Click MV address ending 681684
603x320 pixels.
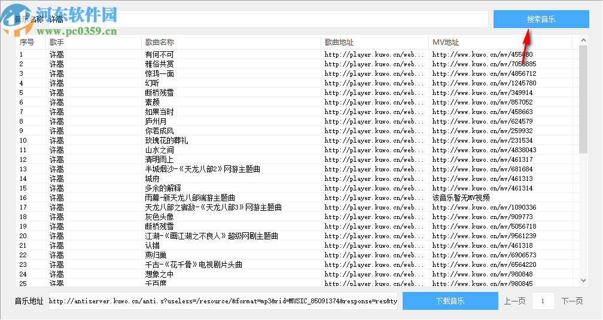pyautogui.click(x=483, y=169)
